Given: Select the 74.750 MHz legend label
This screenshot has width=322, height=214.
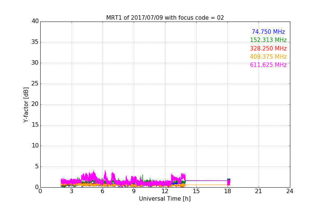Looking at the screenshot, I should click(268, 32).
